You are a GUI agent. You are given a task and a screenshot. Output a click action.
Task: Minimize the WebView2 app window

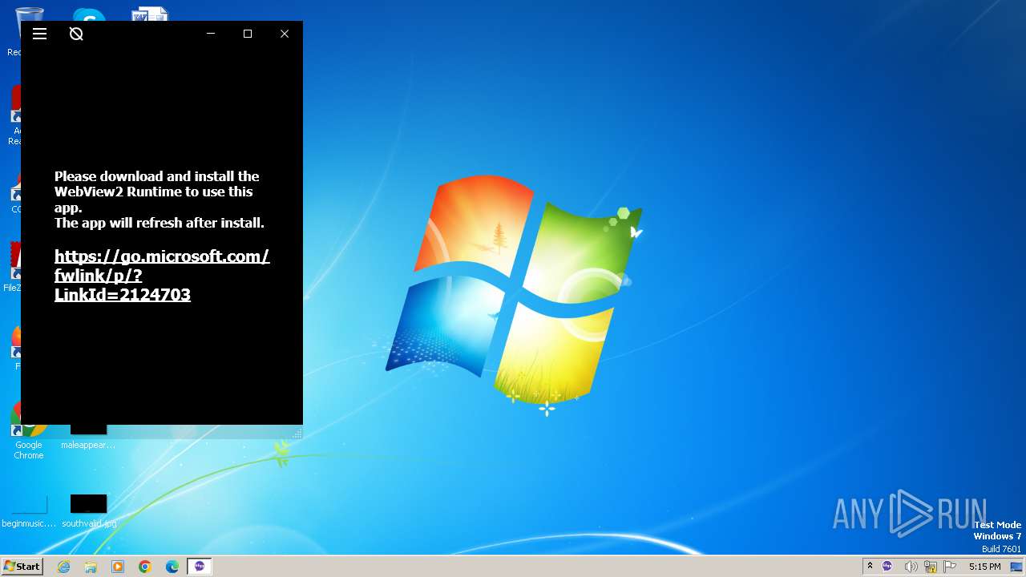pyautogui.click(x=211, y=34)
